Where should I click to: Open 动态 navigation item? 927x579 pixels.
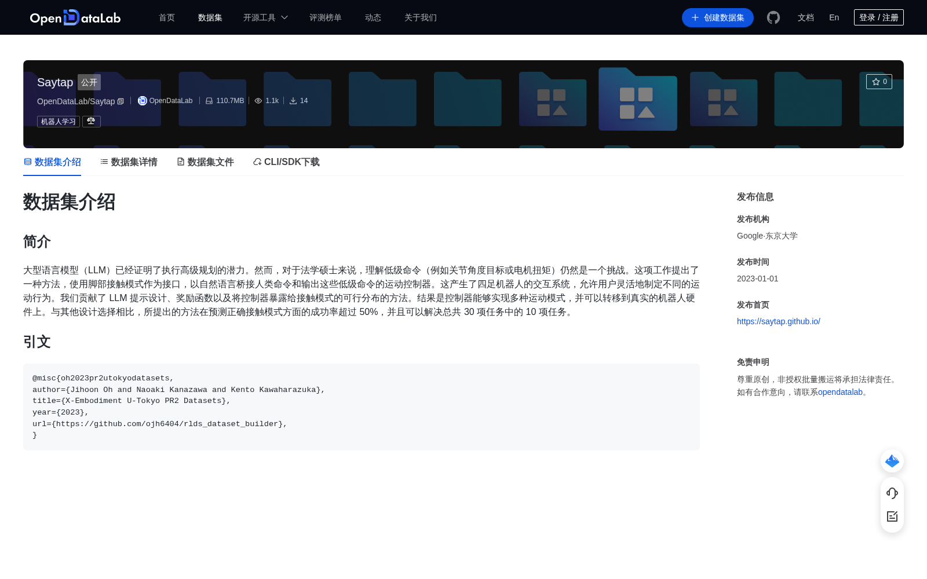point(373,17)
